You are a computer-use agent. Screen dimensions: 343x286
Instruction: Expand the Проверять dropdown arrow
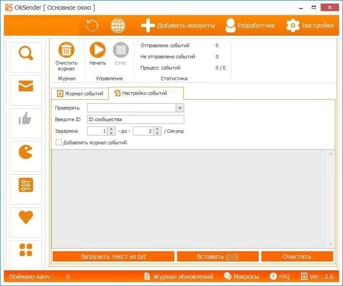tap(180, 108)
